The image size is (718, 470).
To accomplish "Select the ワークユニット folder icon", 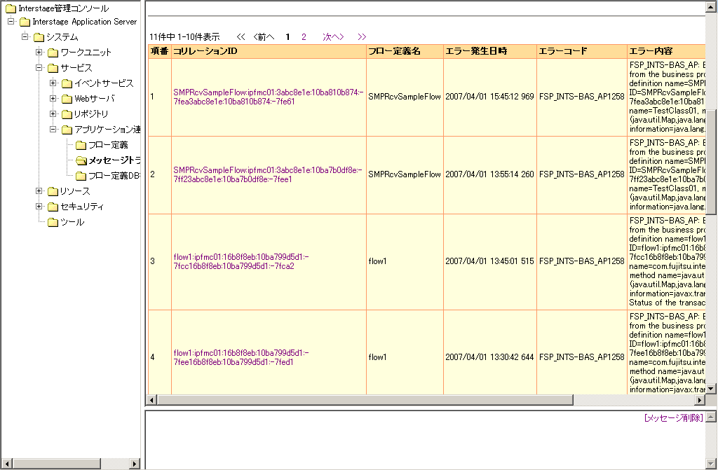I will [x=53, y=53].
